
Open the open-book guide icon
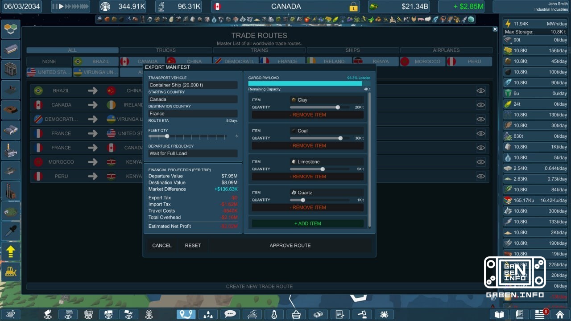pos(499,314)
